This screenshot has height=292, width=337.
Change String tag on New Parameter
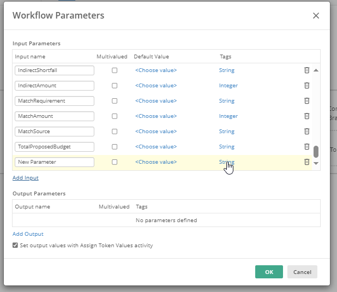coord(227,162)
